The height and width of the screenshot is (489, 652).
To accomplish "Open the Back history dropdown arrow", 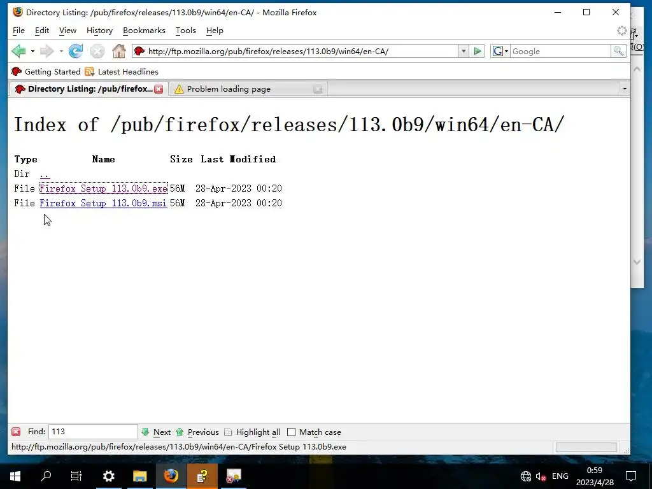I will pyautogui.click(x=32, y=51).
